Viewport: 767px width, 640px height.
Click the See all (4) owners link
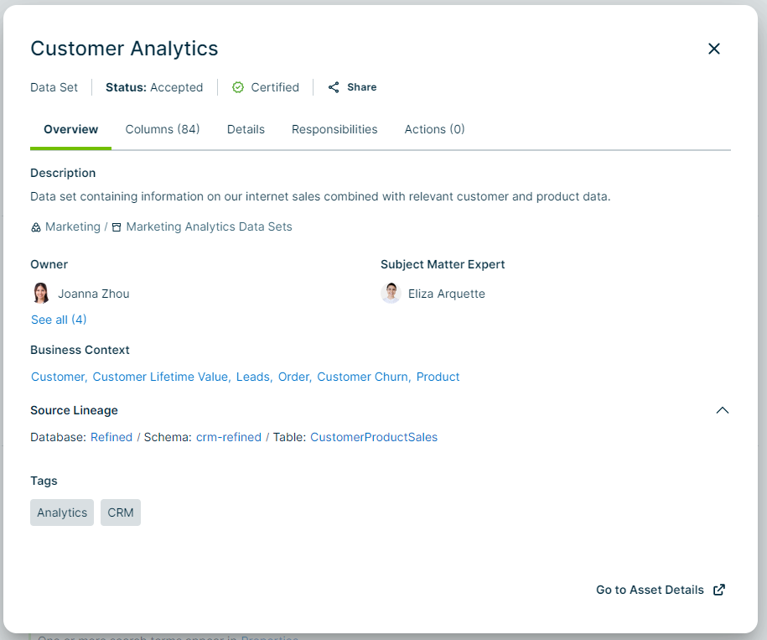(59, 320)
